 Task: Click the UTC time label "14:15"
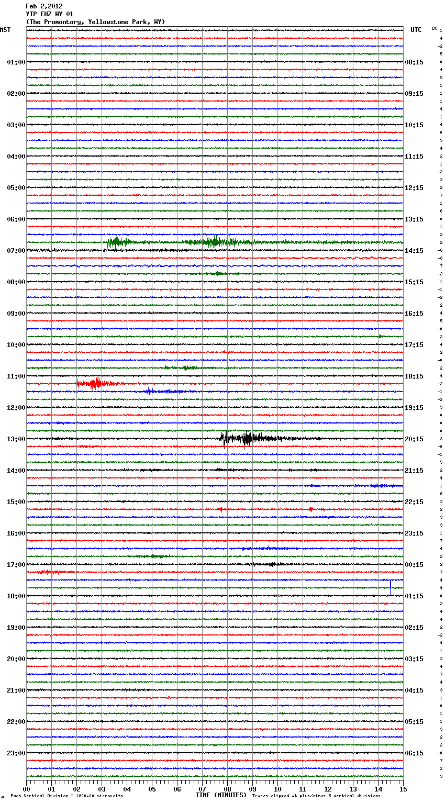[x=414, y=251]
